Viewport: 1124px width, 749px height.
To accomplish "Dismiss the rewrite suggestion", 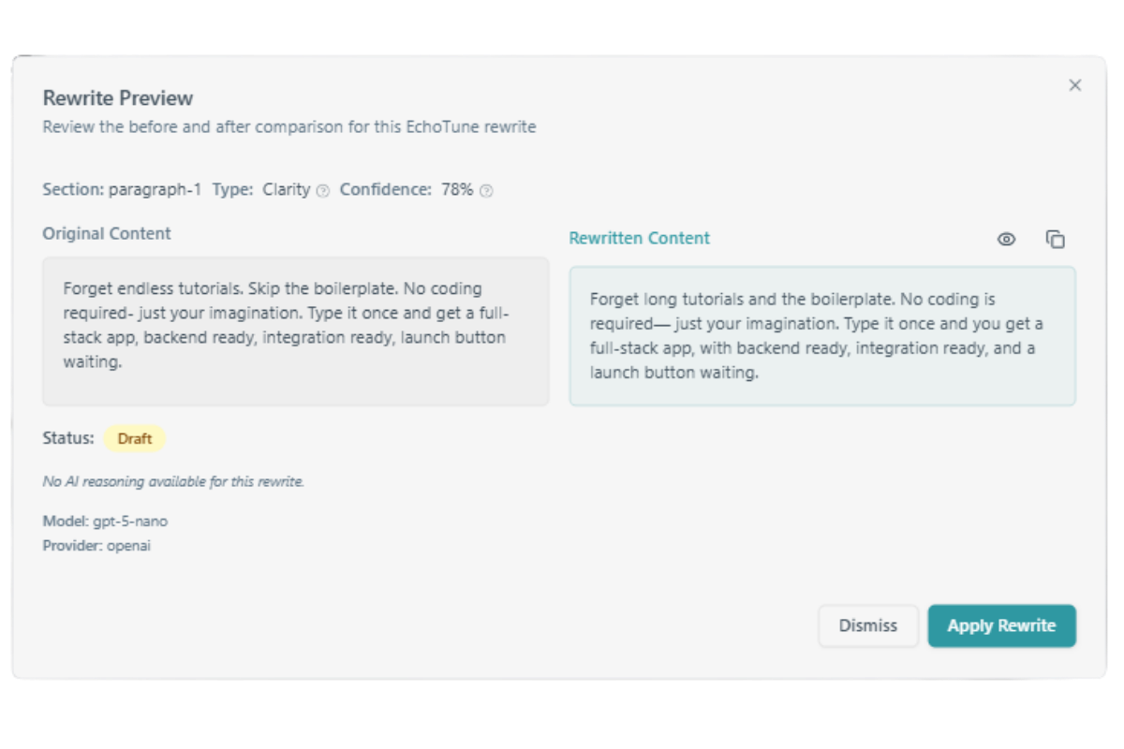I will click(x=867, y=625).
